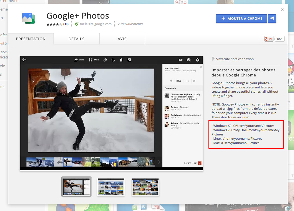Click the share icon beside Ajouter à Chrome
Screen dimensions: 294x211
coord(272,18)
